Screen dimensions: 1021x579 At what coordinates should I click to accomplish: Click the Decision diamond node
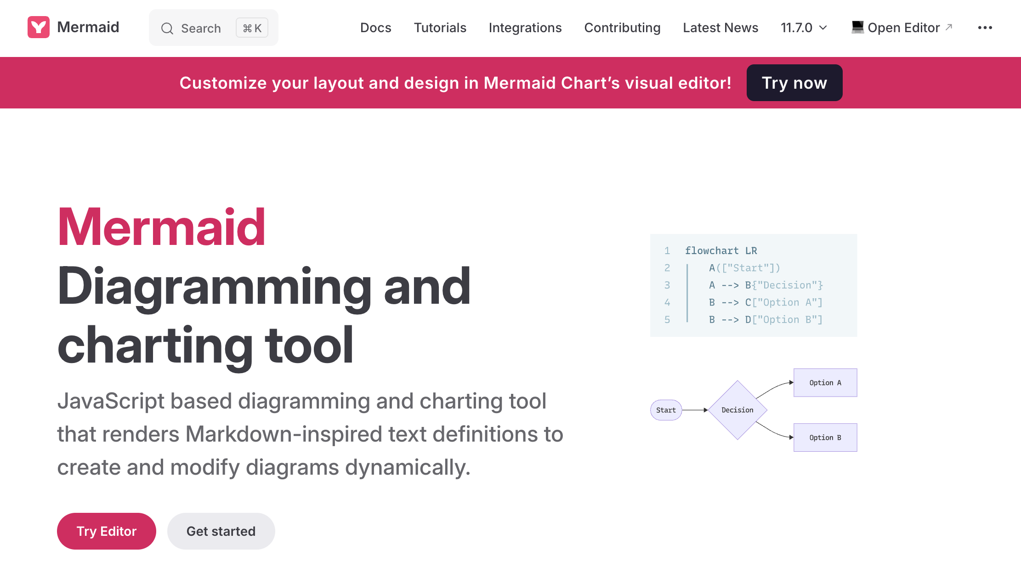coord(737,410)
